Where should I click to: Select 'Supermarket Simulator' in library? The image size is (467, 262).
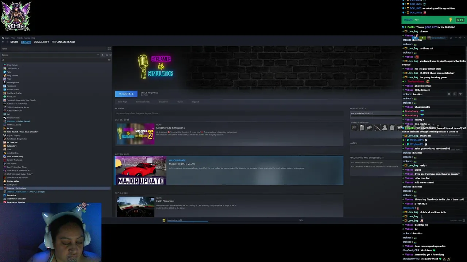click(x=16, y=199)
